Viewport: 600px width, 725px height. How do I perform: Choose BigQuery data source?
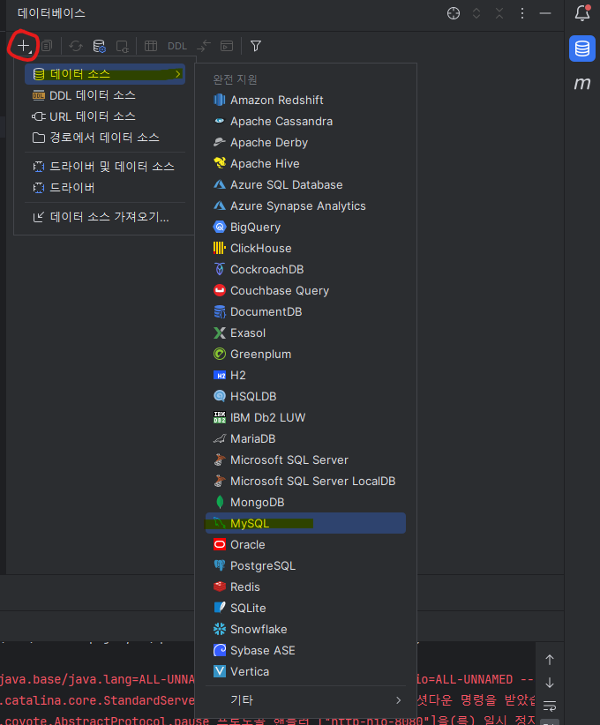pyautogui.click(x=306, y=227)
